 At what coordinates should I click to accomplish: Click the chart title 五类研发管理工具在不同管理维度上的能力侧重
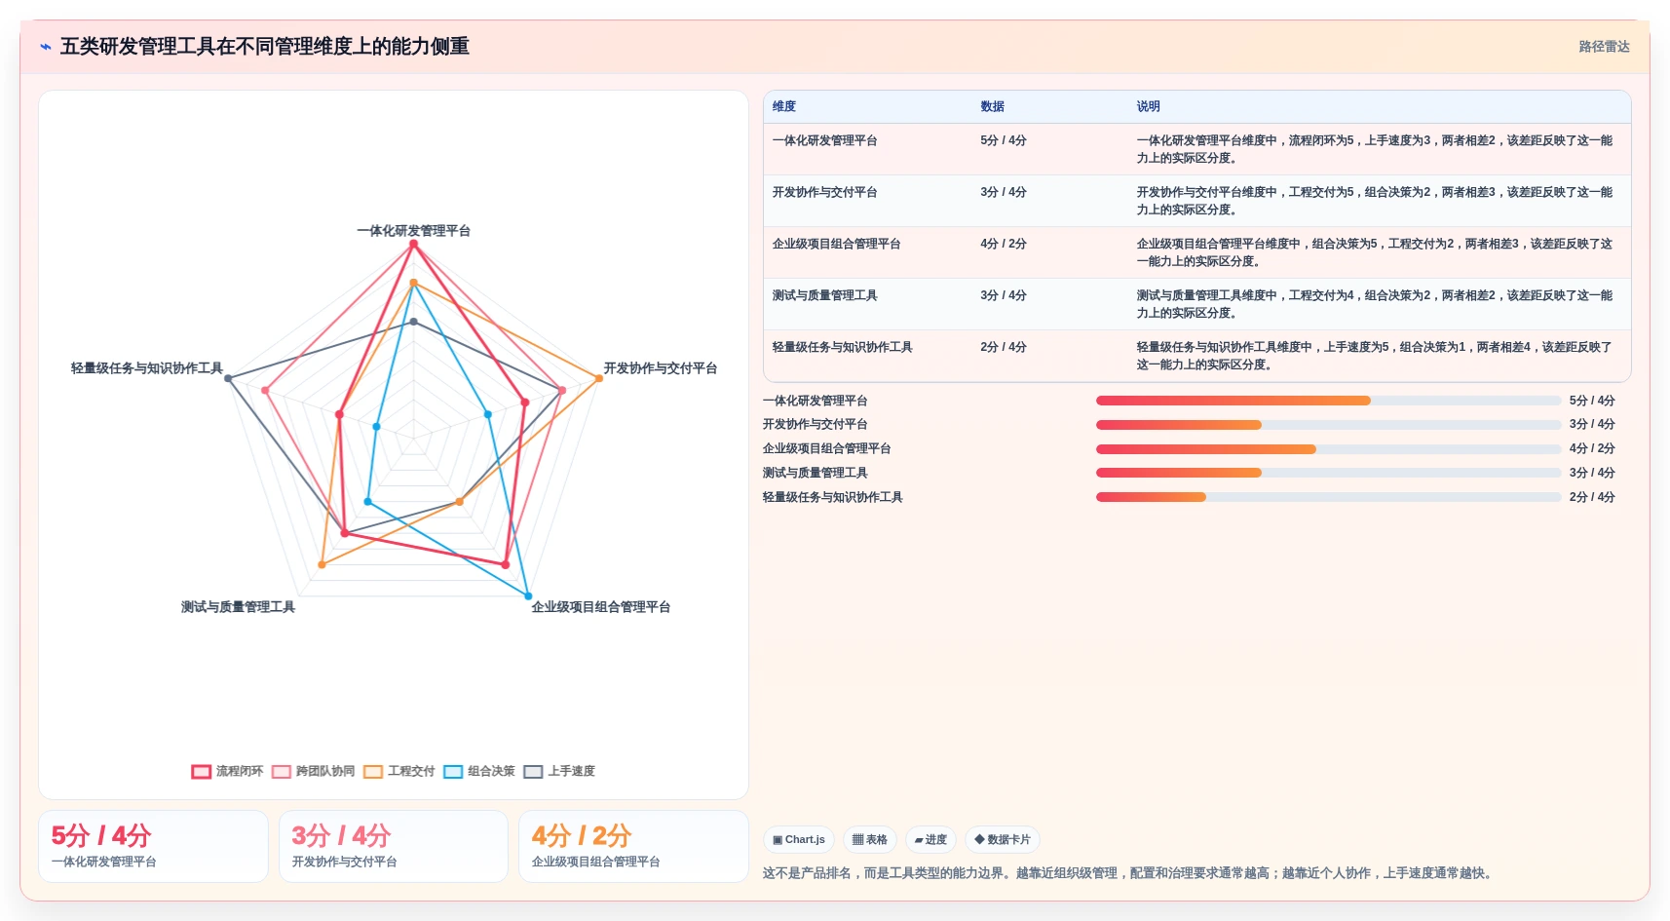[x=265, y=47]
